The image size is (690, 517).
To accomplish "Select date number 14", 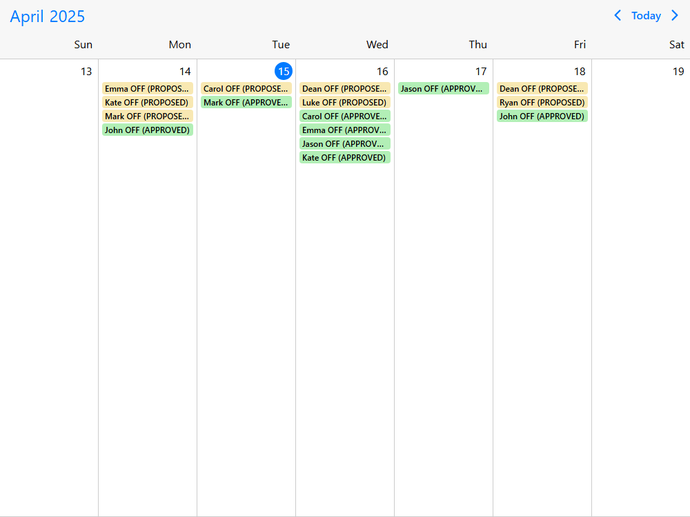I will pos(185,71).
